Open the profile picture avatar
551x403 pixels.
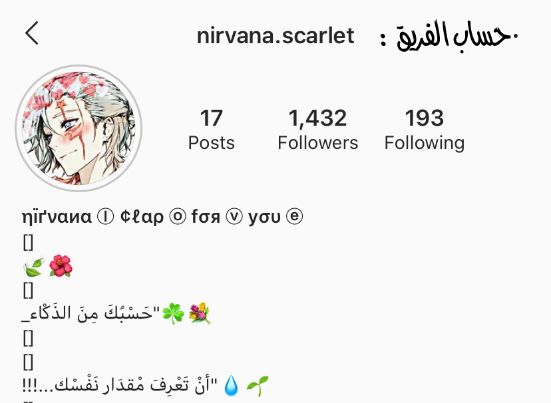click(79, 128)
